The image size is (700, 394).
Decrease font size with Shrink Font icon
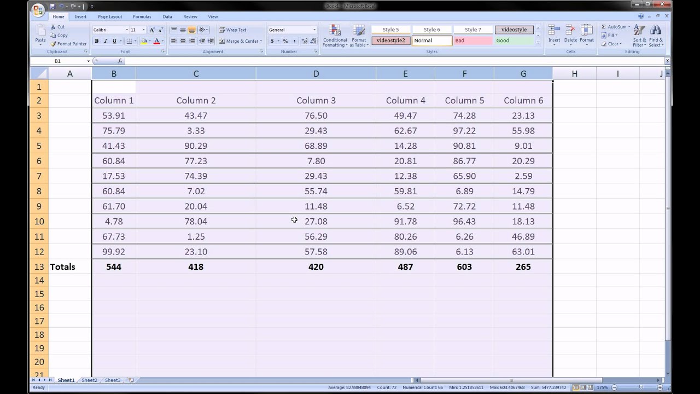(161, 30)
